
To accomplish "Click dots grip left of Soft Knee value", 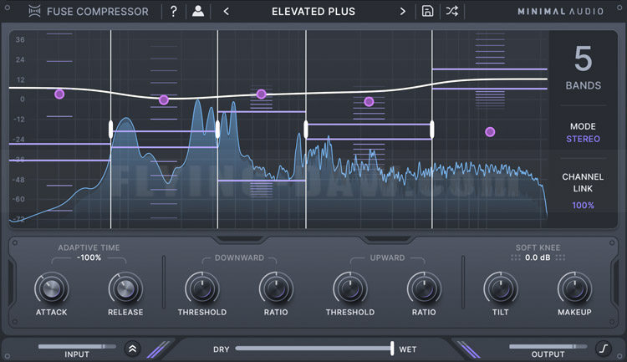I will 516,258.
